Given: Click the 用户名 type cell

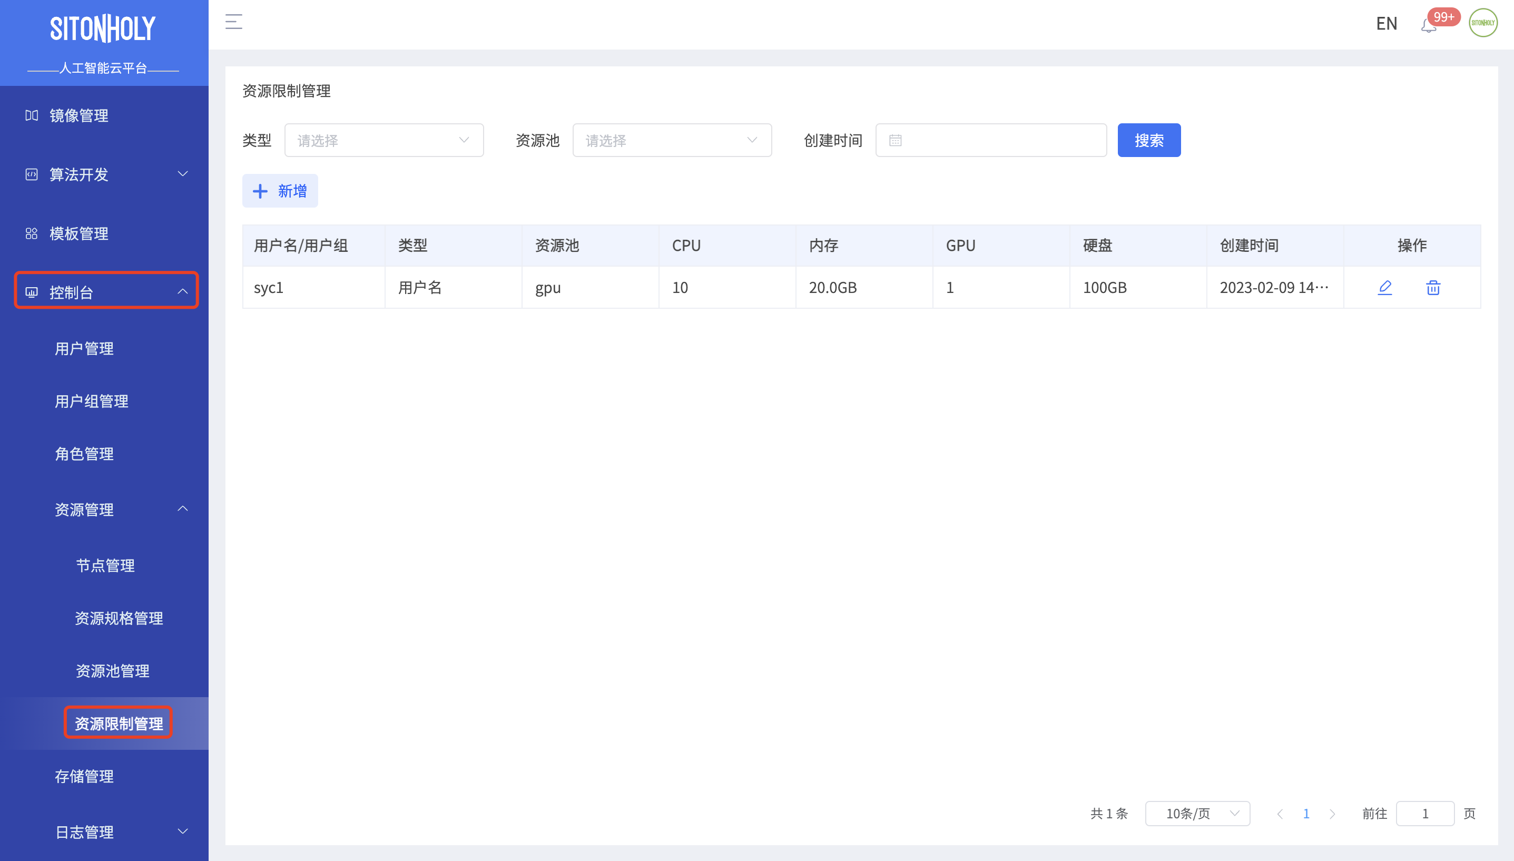Looking at the screenshot, I should pos(454,287).
